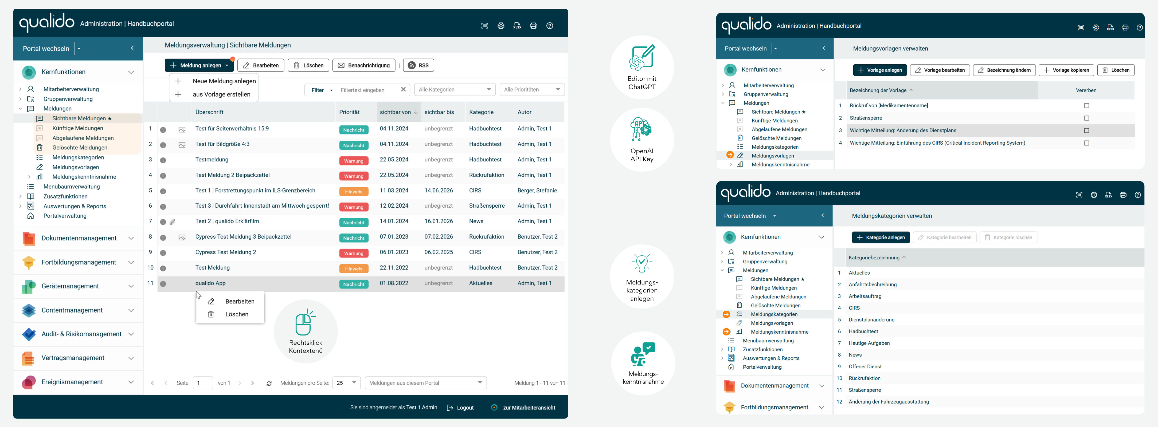Click the info icon on the Testmeldung row
The width and height of the screenshot is (1158, 427).
163,160
